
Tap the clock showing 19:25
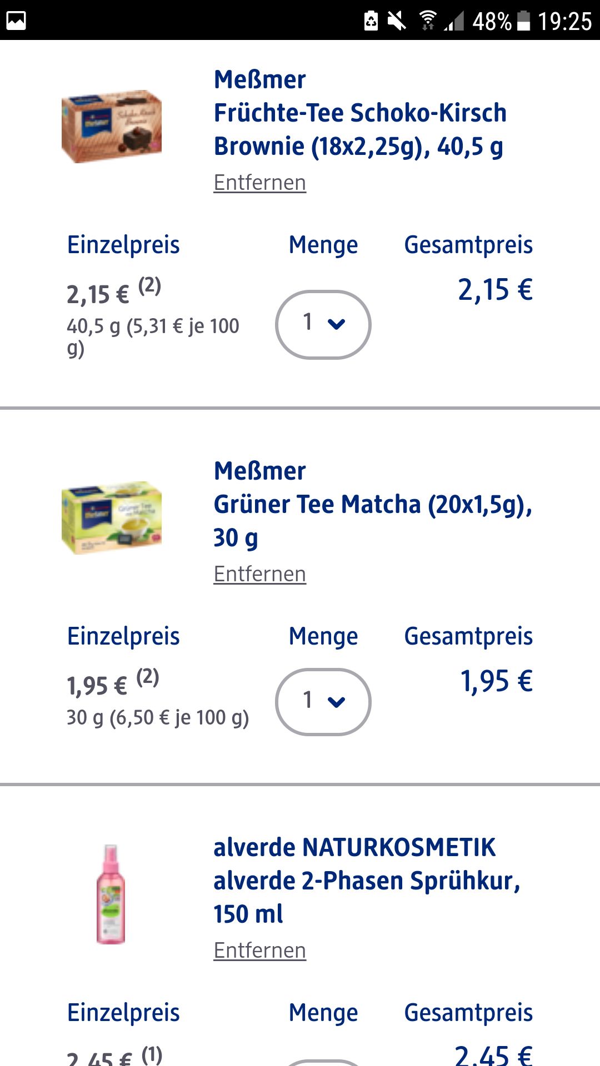[x=564, y=22]
